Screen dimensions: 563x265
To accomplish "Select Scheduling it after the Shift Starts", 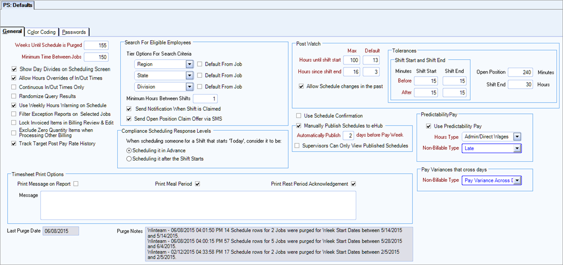I will coord(128,159).
